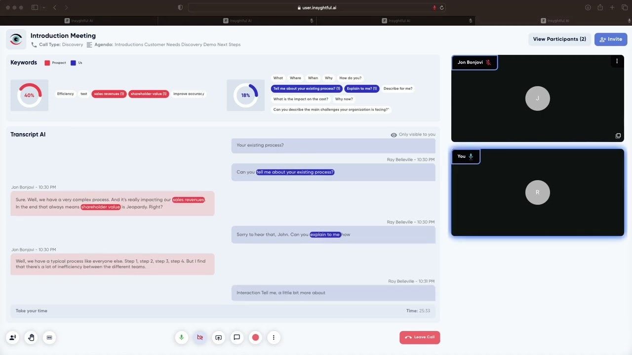This screenshot has height=355, width=632.
Task: Click highlighted 'shareholder value' in transcript
Action: [101, 207]
